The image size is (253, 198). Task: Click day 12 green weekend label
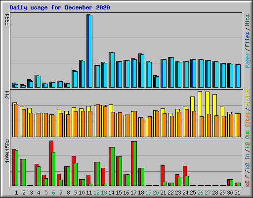(96, 193)
